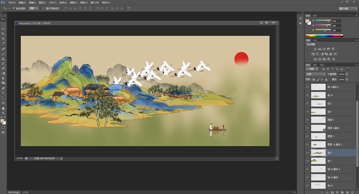Open the blend mode 正常 dropdown

[316, 74]
